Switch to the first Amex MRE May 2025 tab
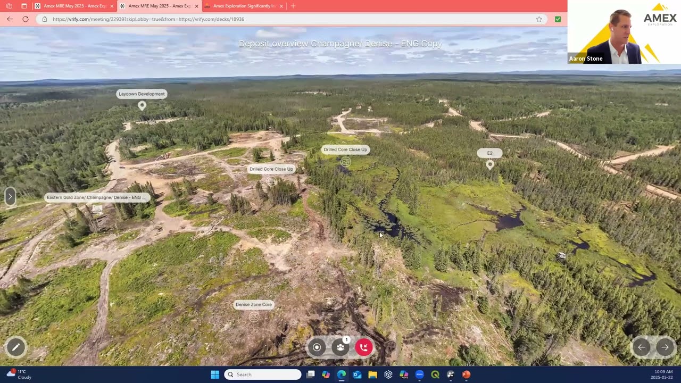681x383 pixels. tap(74, 6)
